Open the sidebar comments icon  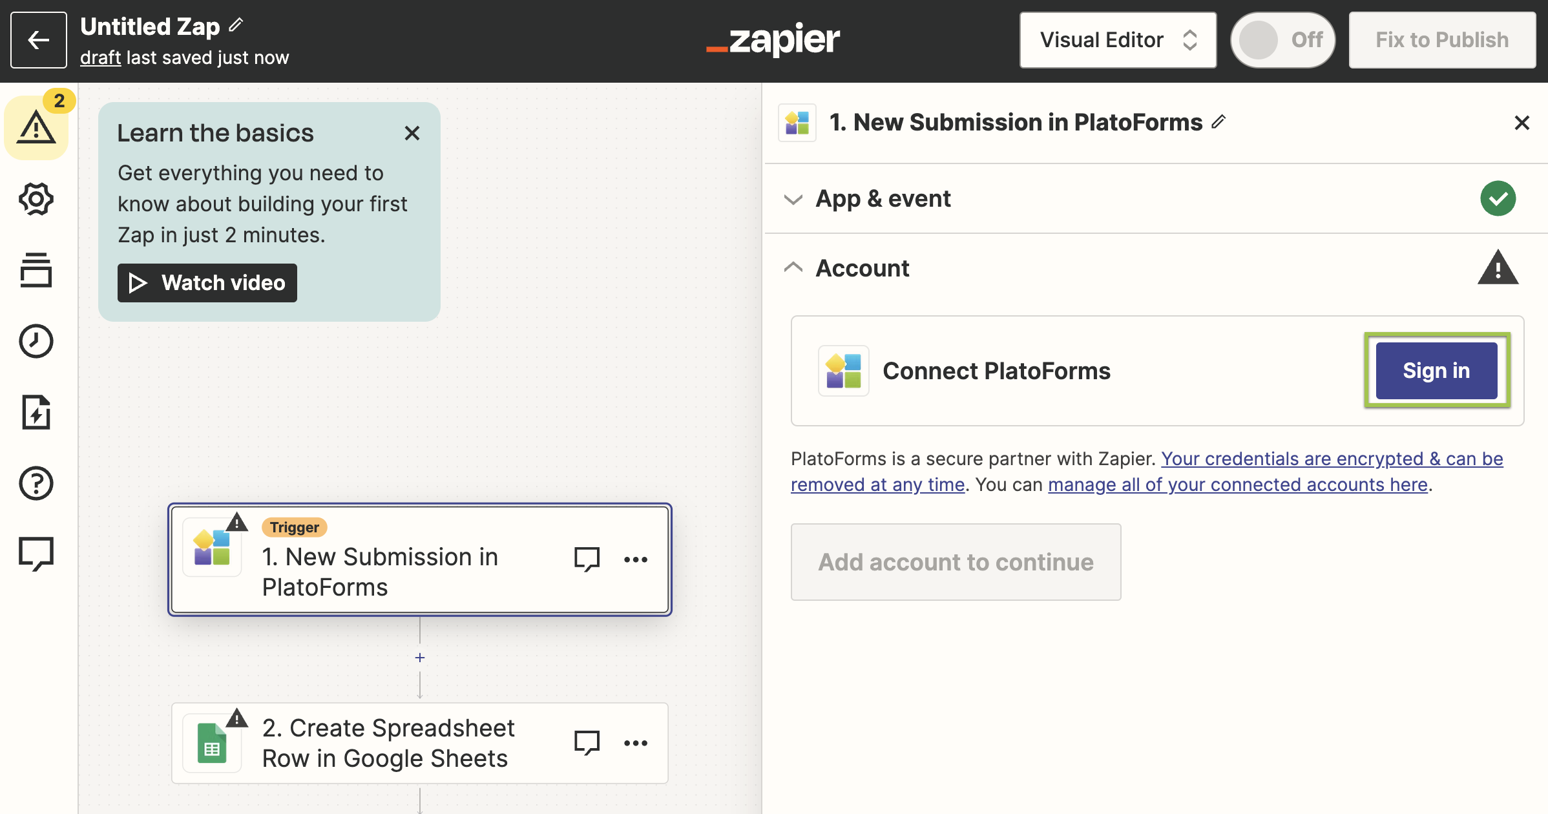point(36,554)
